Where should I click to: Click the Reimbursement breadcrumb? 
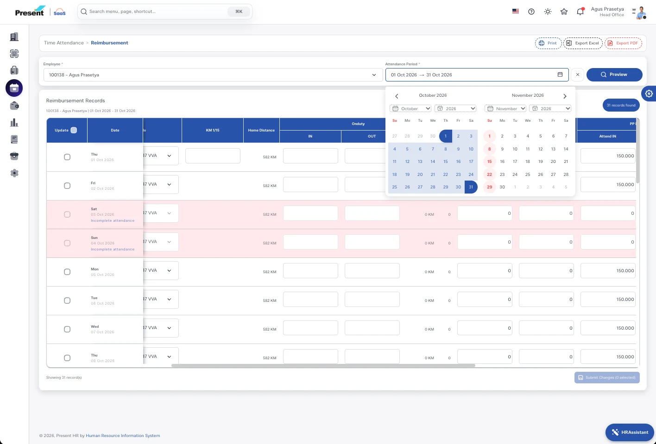[109, 43]
